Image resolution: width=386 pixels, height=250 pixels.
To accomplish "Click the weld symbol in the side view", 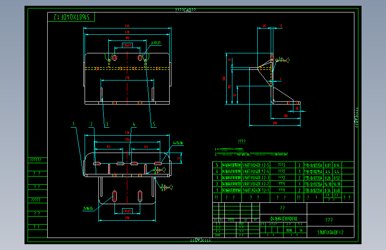I will tap(283, 60).
